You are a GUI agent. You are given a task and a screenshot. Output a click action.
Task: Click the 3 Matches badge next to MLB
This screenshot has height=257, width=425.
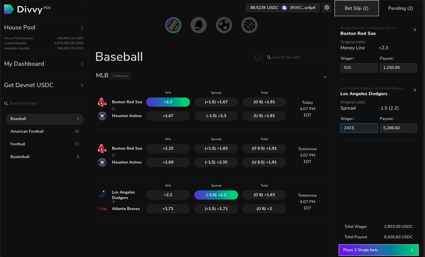coord(121,76)
